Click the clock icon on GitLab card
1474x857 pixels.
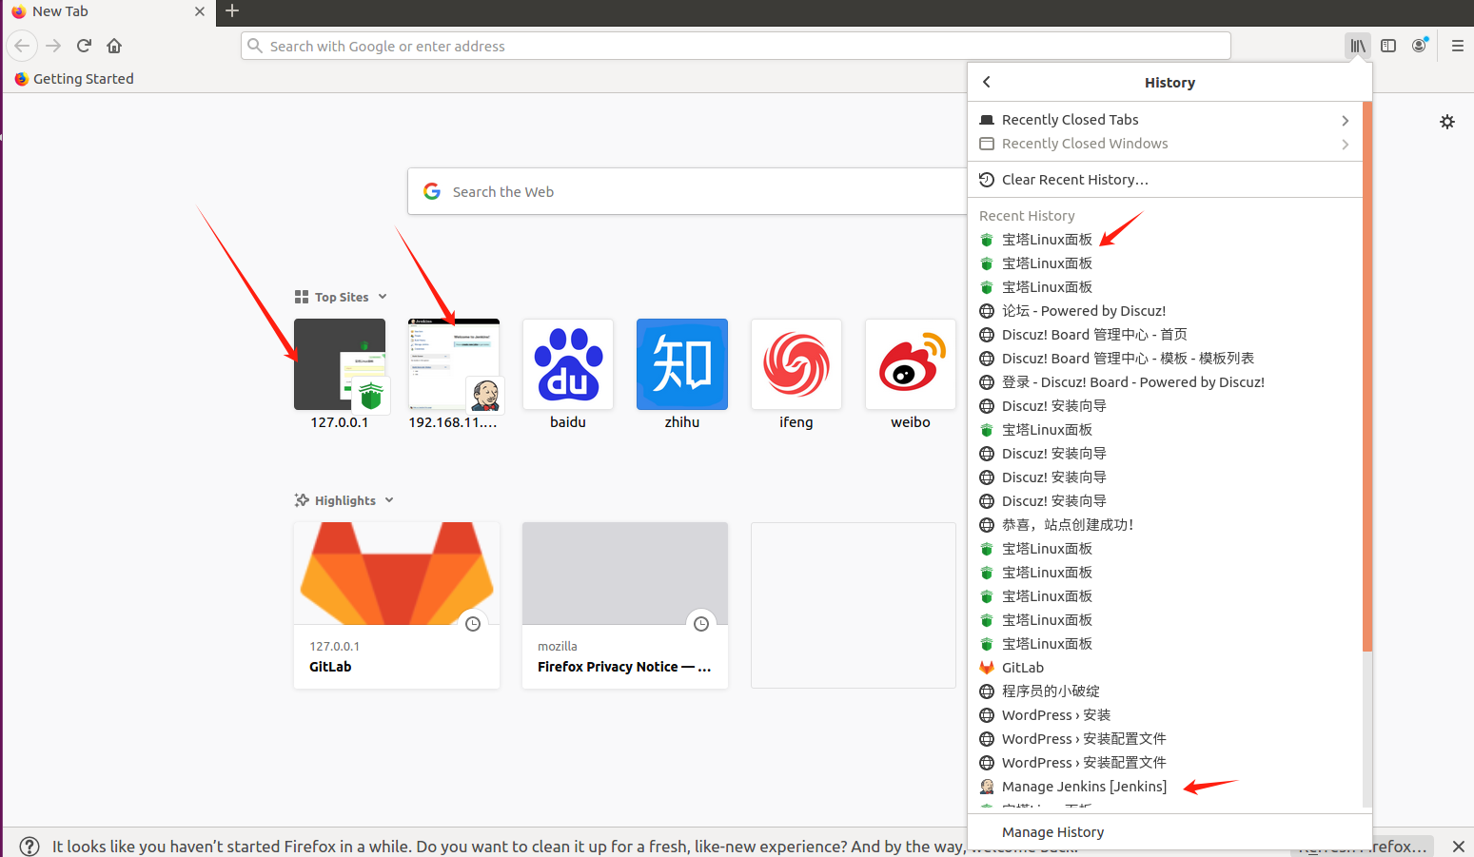[473, 624]
